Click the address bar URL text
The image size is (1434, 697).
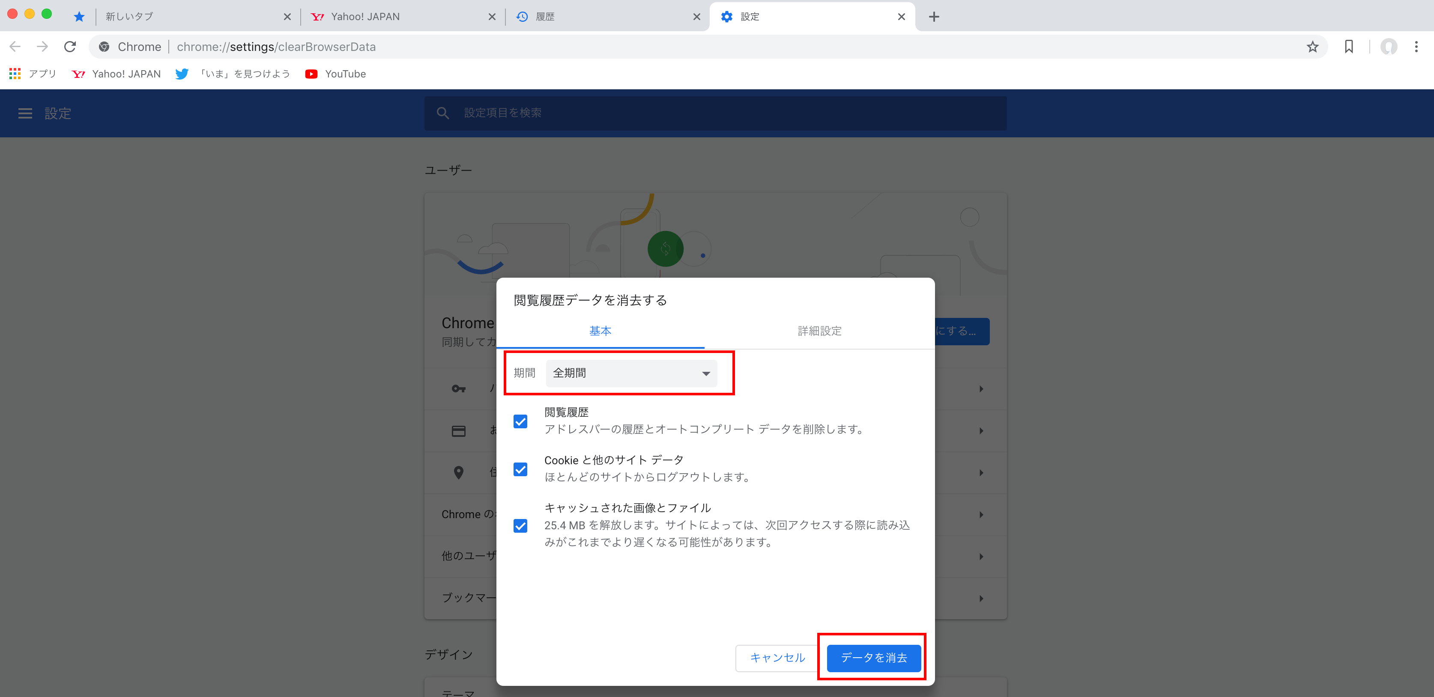(x=276, y=47)
